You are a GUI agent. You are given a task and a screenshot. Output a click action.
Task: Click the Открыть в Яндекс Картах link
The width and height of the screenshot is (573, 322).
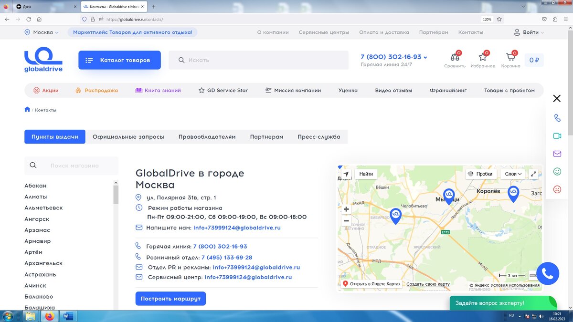[371, 284]
